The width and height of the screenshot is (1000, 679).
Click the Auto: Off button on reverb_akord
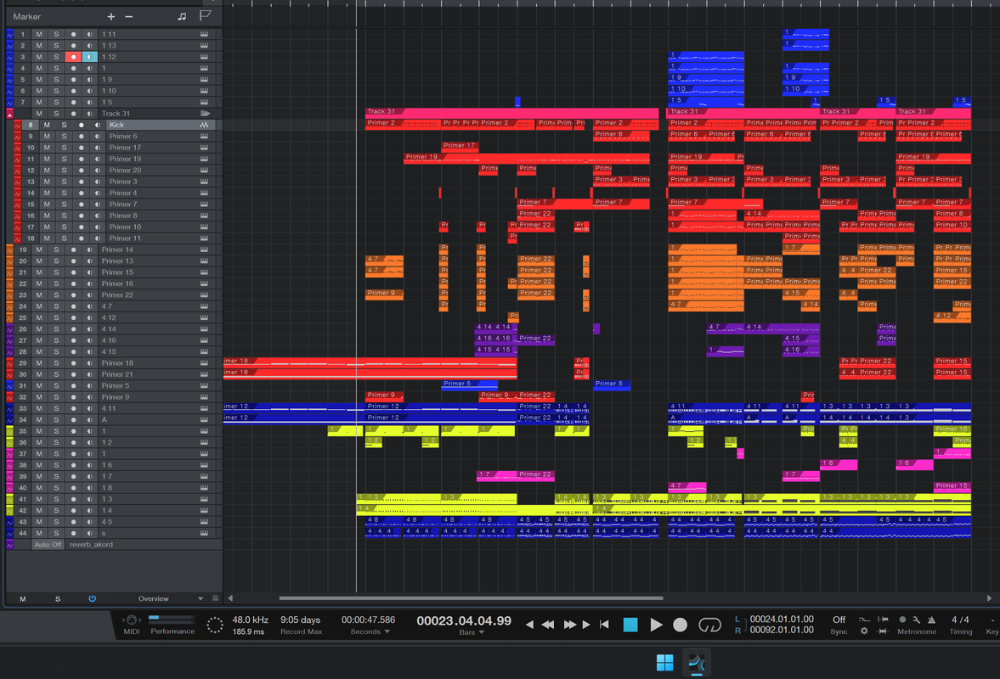click(x=48, y=545)
